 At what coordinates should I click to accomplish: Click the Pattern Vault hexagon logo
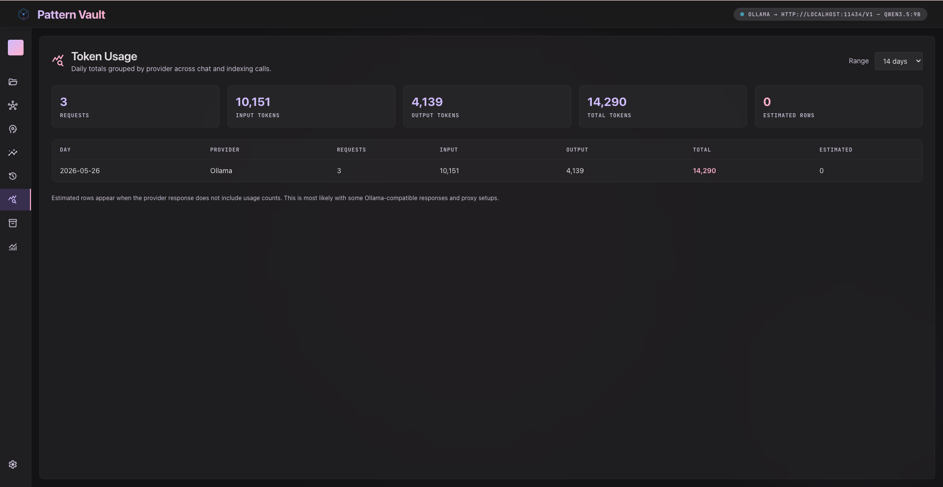point(23,14)
